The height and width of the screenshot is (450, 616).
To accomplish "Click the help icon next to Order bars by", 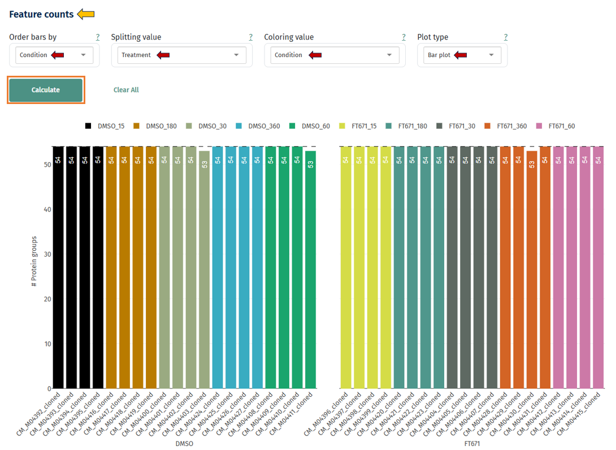I will 97,37.
